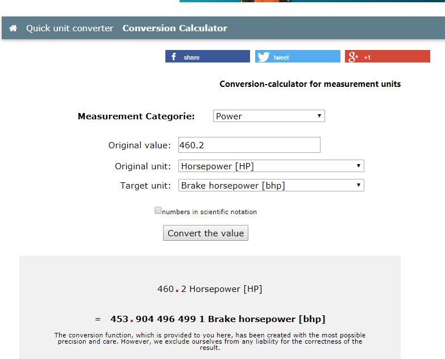Image resolution: width=445 pixels, height=359 pixels.
Task: Open the Quick unit converter page
Action: click(69, 28)
